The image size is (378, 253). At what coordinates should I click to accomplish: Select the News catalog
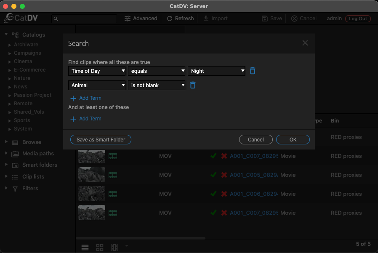[x=21, y=87]
